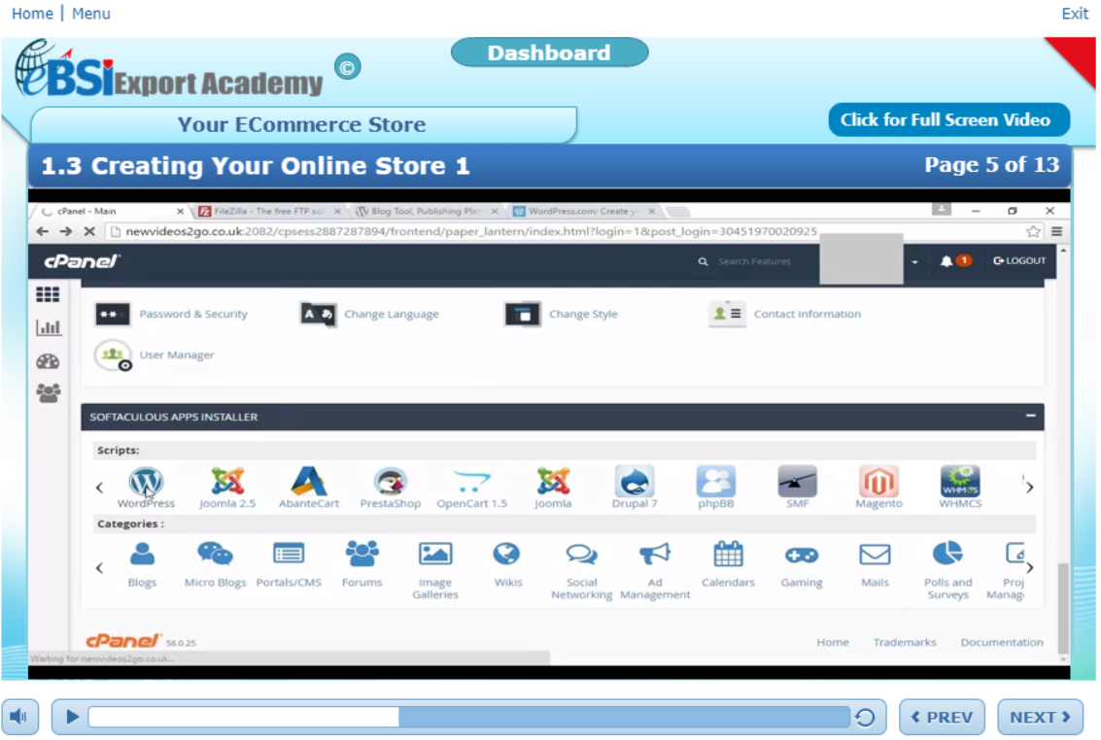This screenshot has height=740, width=1101.
Task: Open the Image Galleries category
Action: 435,570
